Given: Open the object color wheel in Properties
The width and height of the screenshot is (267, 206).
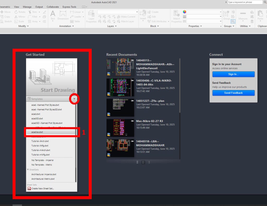Looking at the screenshot, I should click(184, 12).
